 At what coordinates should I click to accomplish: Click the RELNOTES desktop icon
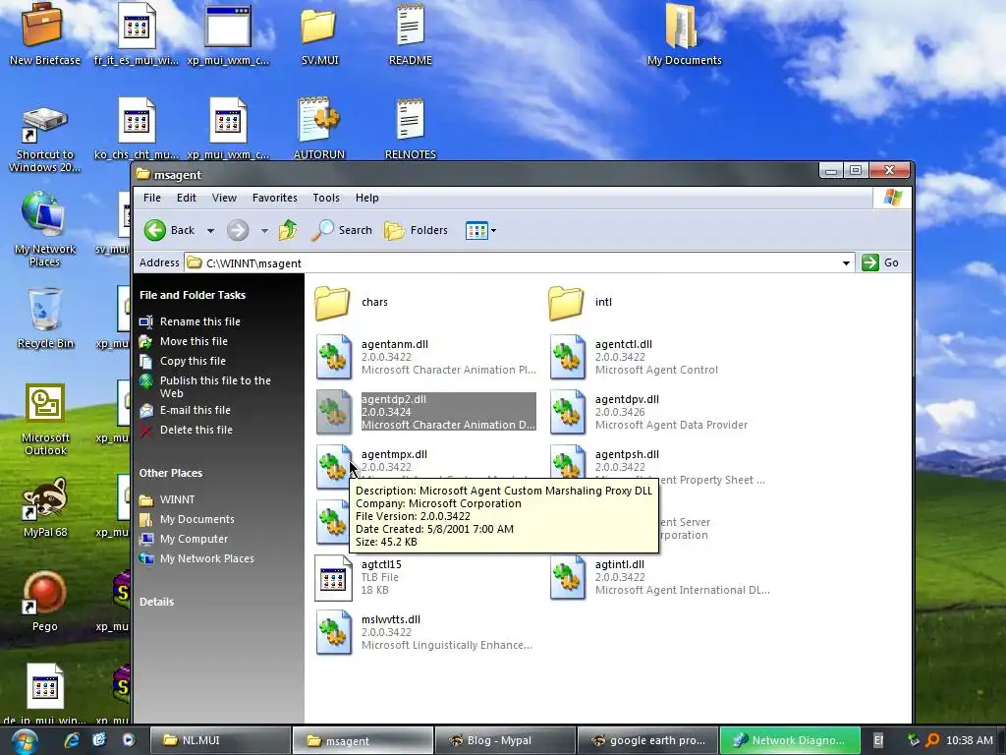click(410, 119)
